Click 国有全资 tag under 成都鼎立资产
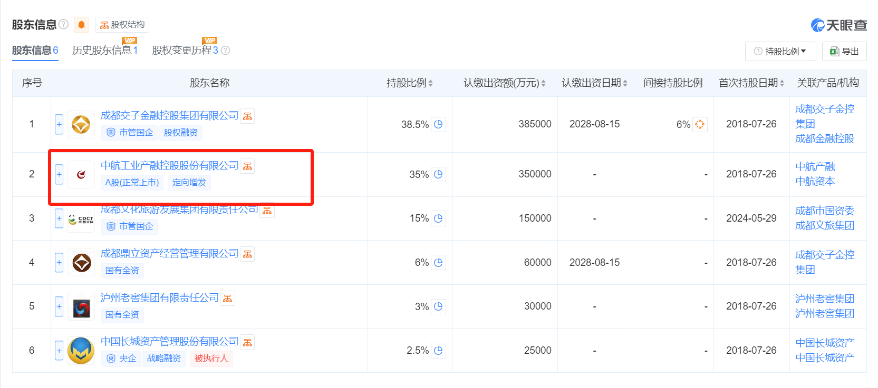This screenshot has width=878, height=388. 122,271
